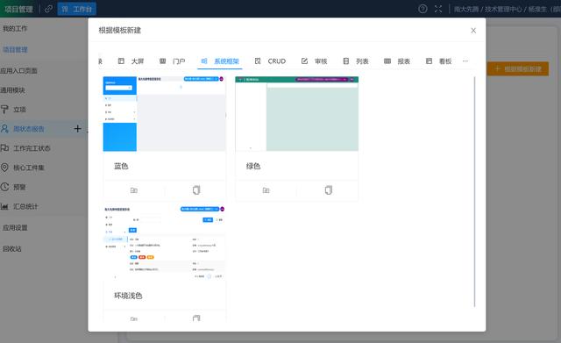
Task: Open 我的工作 in the sidebar
Action: (15, 28)
